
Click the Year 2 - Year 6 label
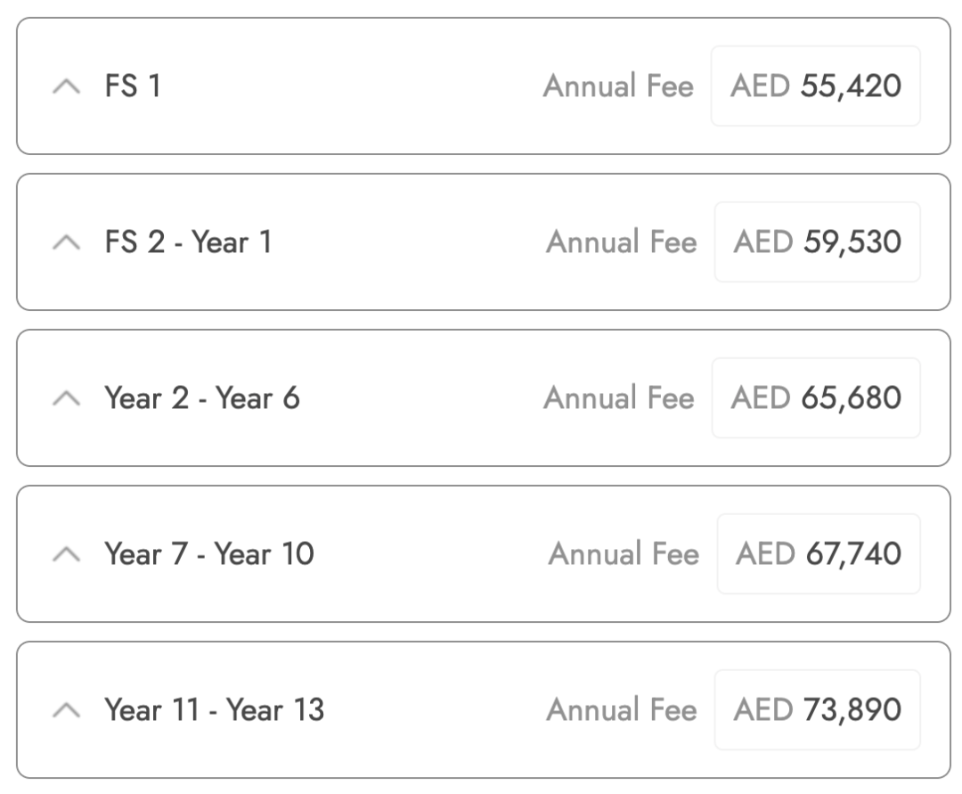coord(202,398)
